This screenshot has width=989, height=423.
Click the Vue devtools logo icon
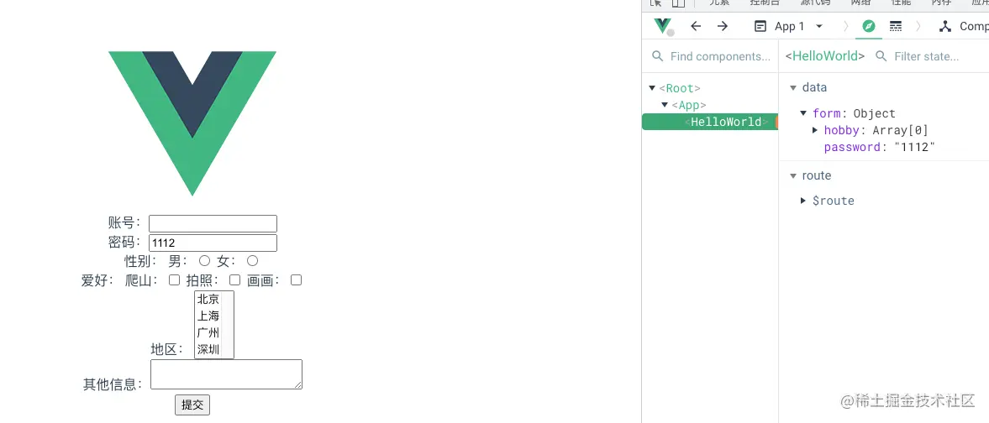[x=663, y=27]
